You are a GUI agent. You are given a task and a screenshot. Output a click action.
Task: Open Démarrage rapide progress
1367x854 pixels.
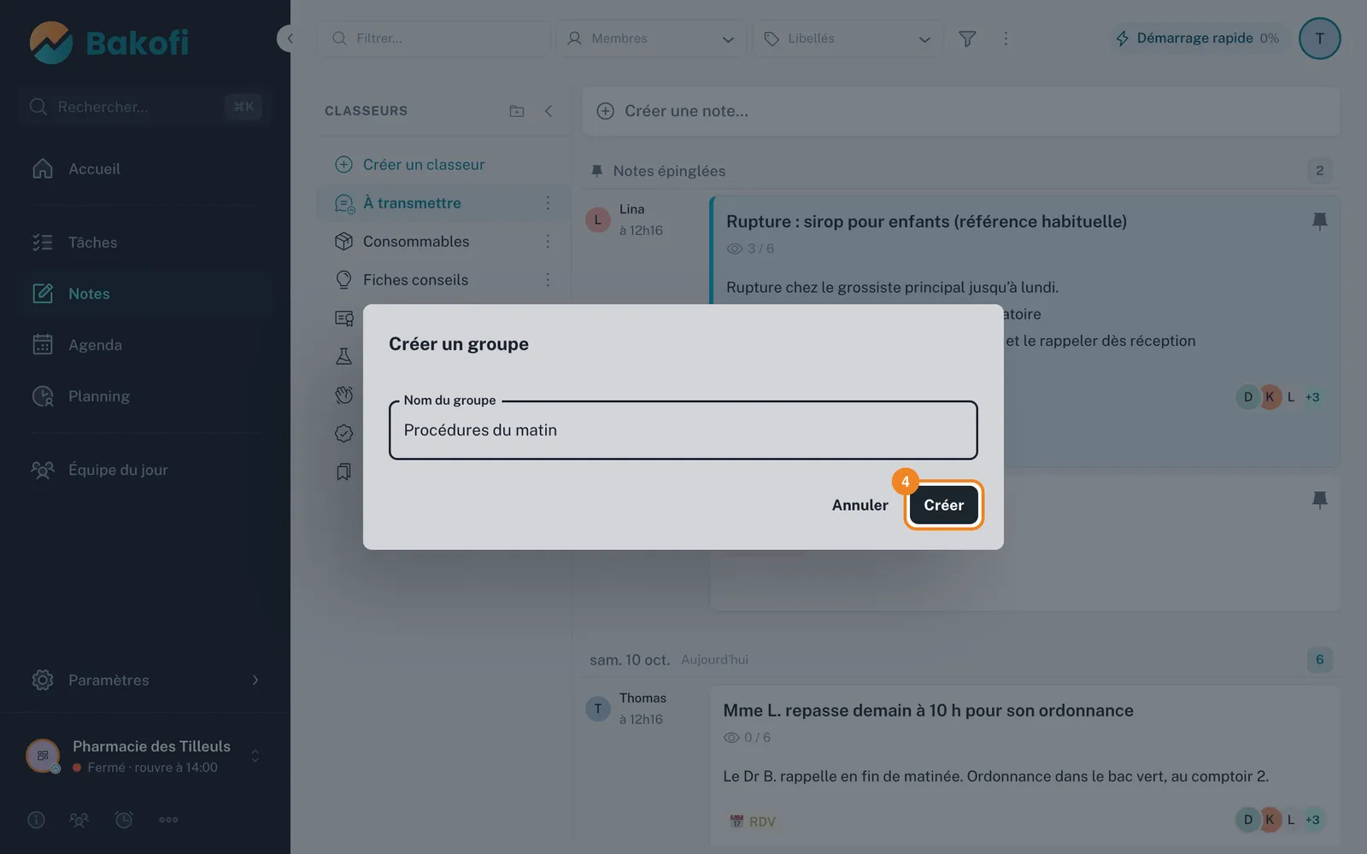pyautogui.click(x=1200, y=38)
